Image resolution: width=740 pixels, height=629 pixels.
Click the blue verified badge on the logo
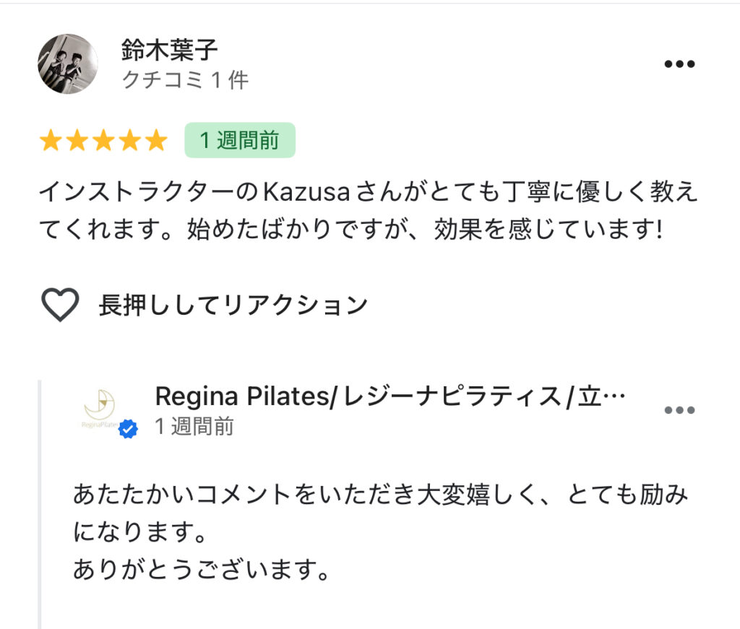tap(128, 429)
